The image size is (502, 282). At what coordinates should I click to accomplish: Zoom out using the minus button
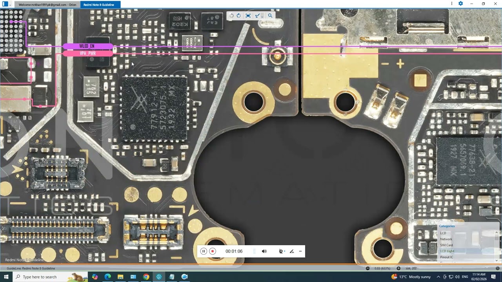pos(367,268)
